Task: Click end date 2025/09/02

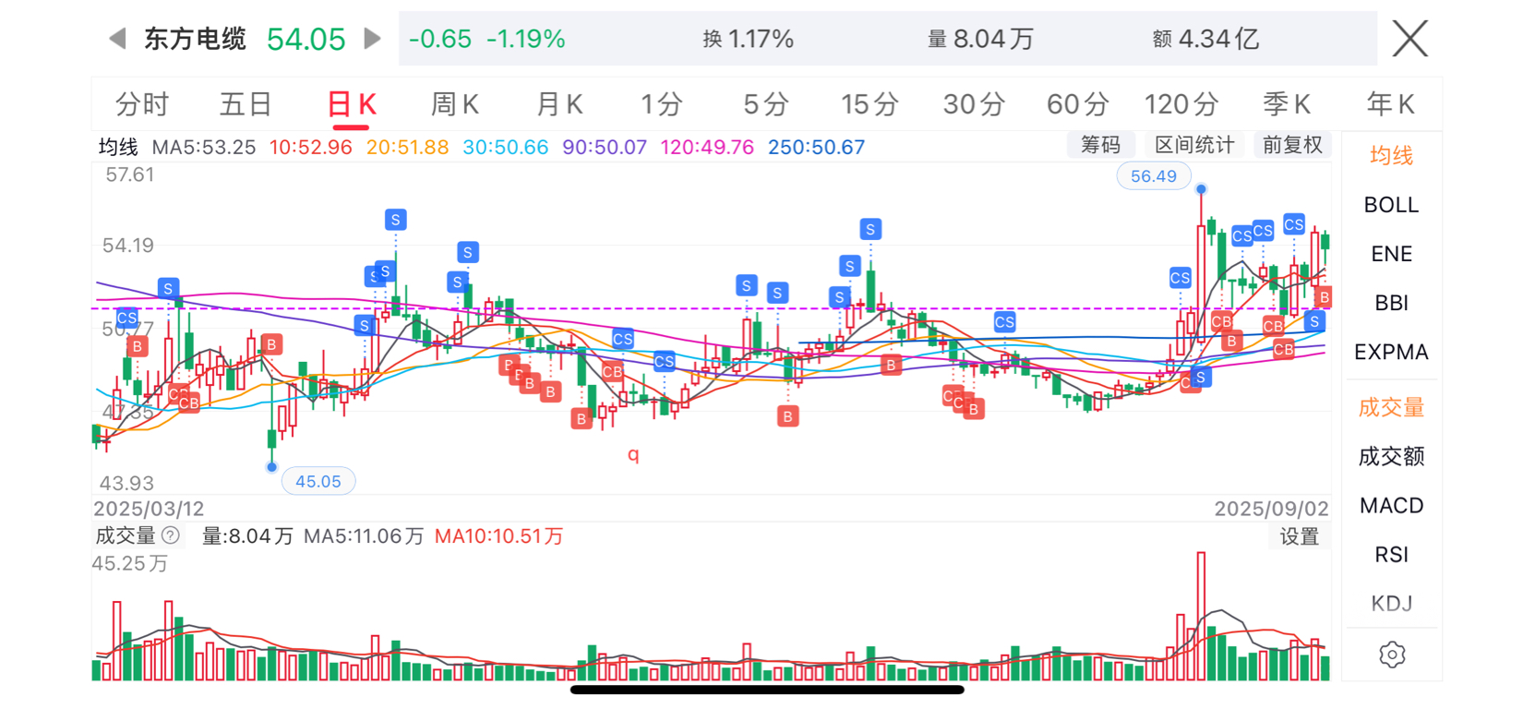Action: tap(1271, 509)
